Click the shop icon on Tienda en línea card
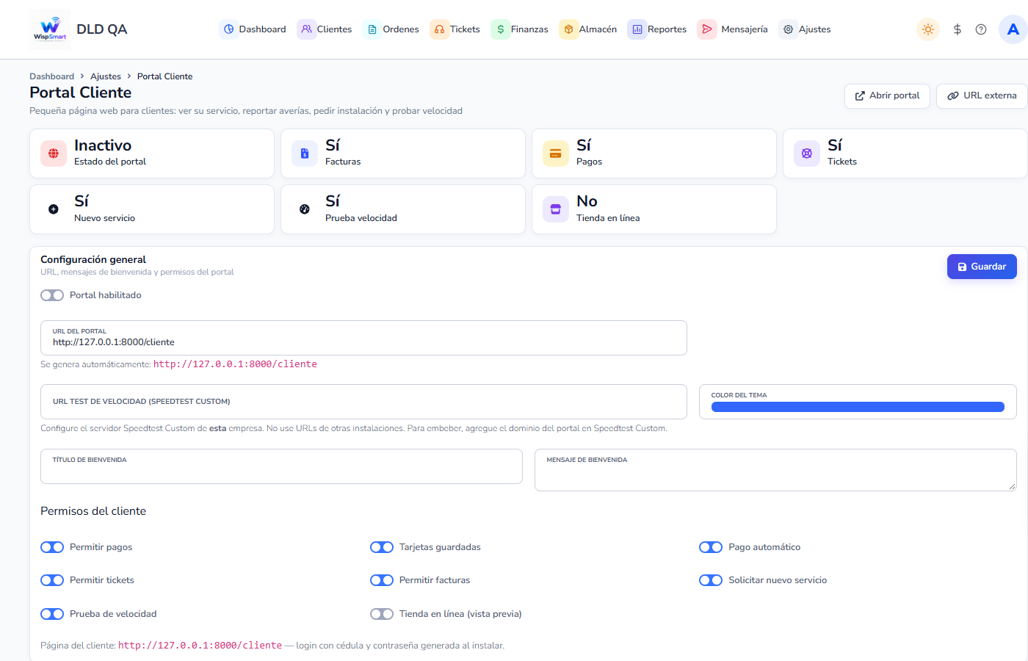 coord(556,209)
